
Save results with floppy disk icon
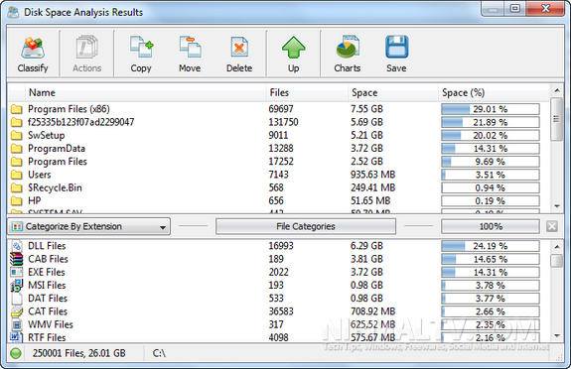pyautogui.click(x=396, y=47)
